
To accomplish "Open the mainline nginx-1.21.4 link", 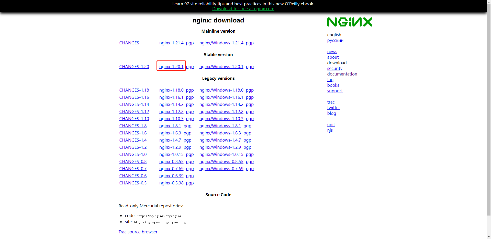I will 171,43.
